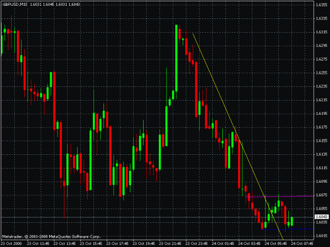
Task: Click the tallest green candle near 21:45
Action: click(x=176, y=58)
